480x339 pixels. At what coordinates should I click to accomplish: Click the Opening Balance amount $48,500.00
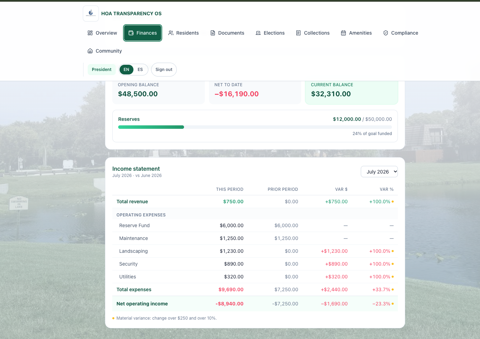138,94
